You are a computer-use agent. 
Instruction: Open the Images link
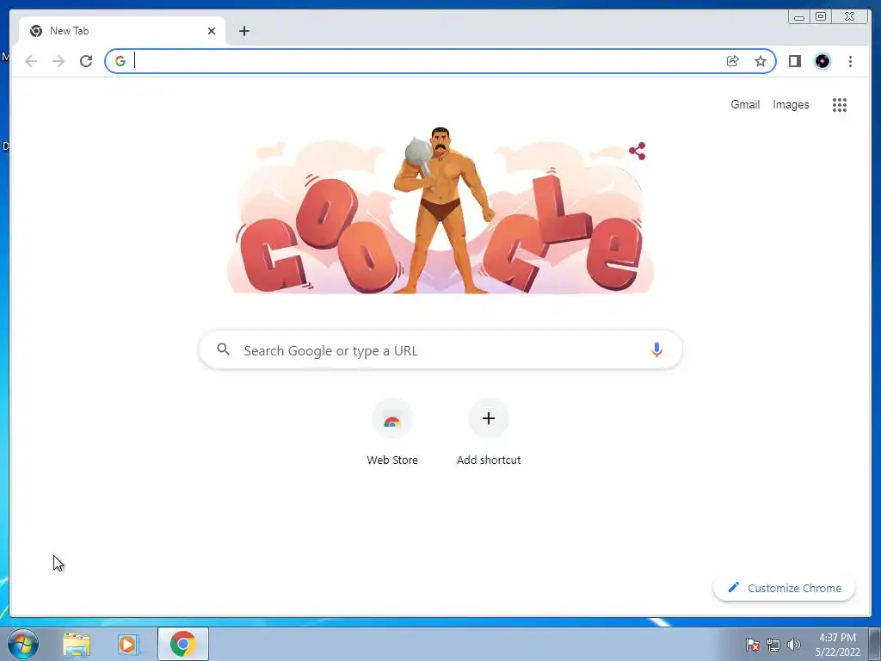[x=791, y=104]
